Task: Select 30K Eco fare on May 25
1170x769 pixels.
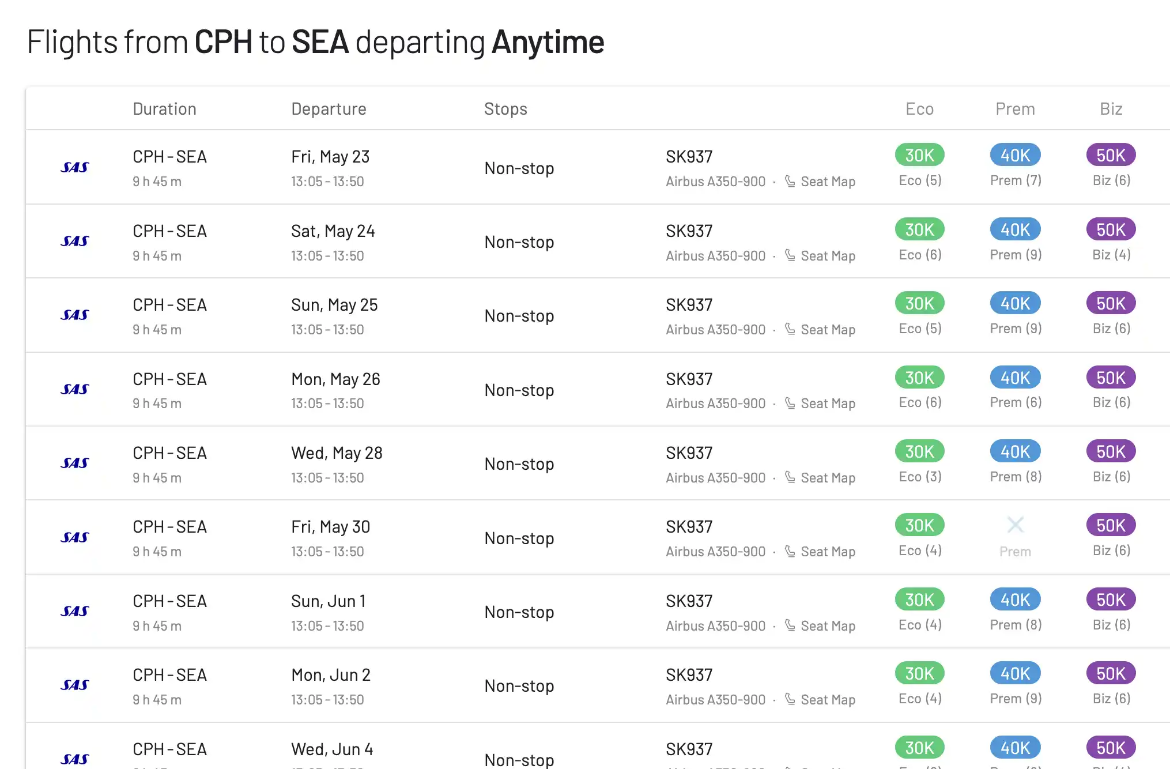Action: [920, 303]
